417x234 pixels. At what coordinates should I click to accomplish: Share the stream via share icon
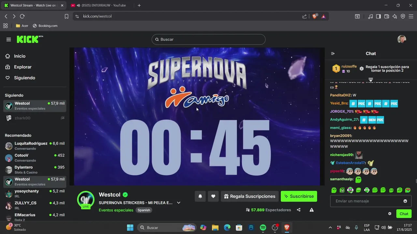coord(298,210)
